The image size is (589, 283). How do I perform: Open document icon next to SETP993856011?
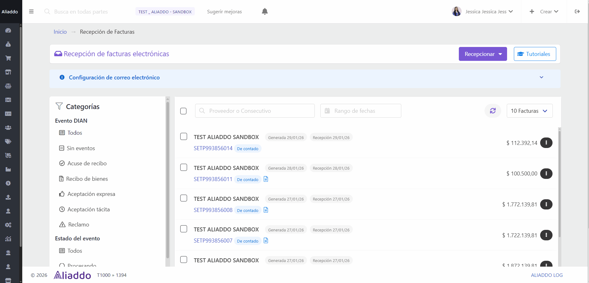coord(266,179)
